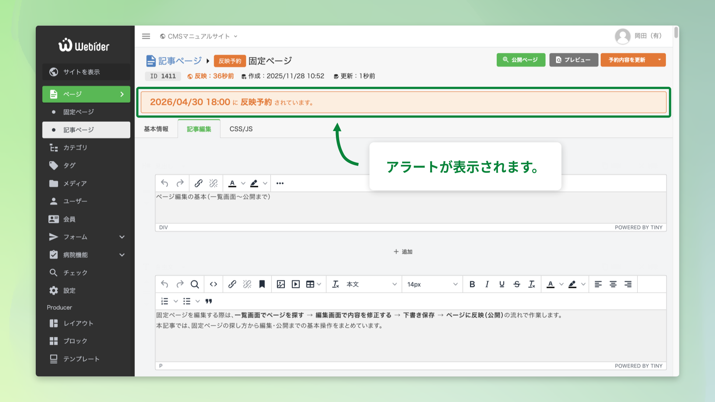Viewport: 715px width, 402px height.
Task: Click the insert media video icon
Action: 296,284
